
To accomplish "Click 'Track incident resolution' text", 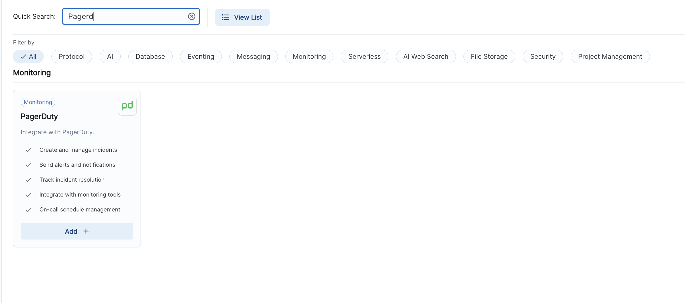I will tap(72, 180).
